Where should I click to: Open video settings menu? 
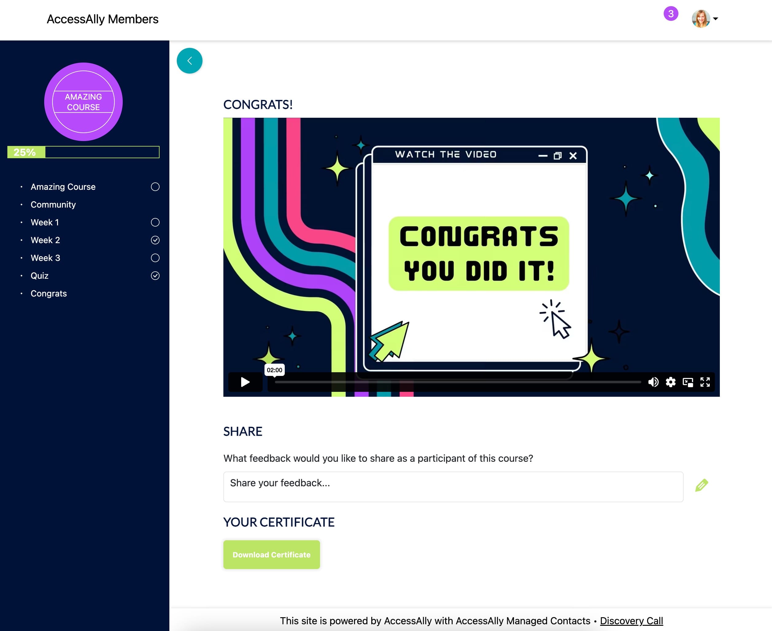tap(671, 382)
